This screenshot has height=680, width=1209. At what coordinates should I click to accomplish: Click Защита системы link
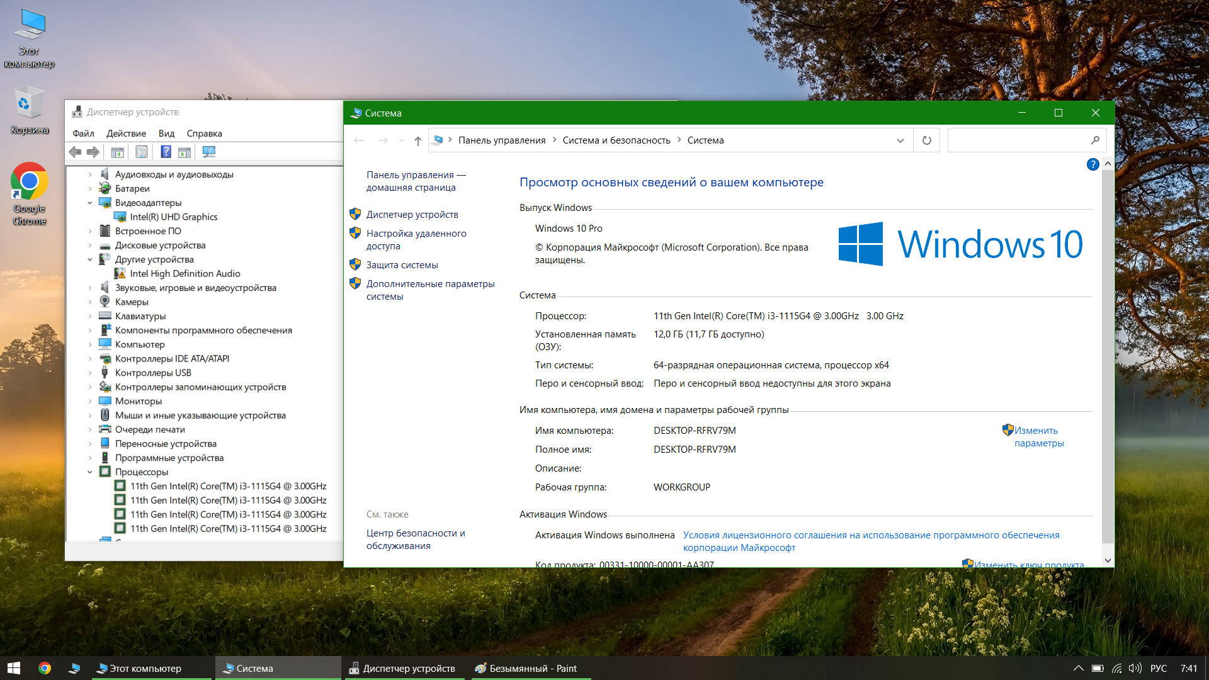pyautogui.click(x=402, y=265)
